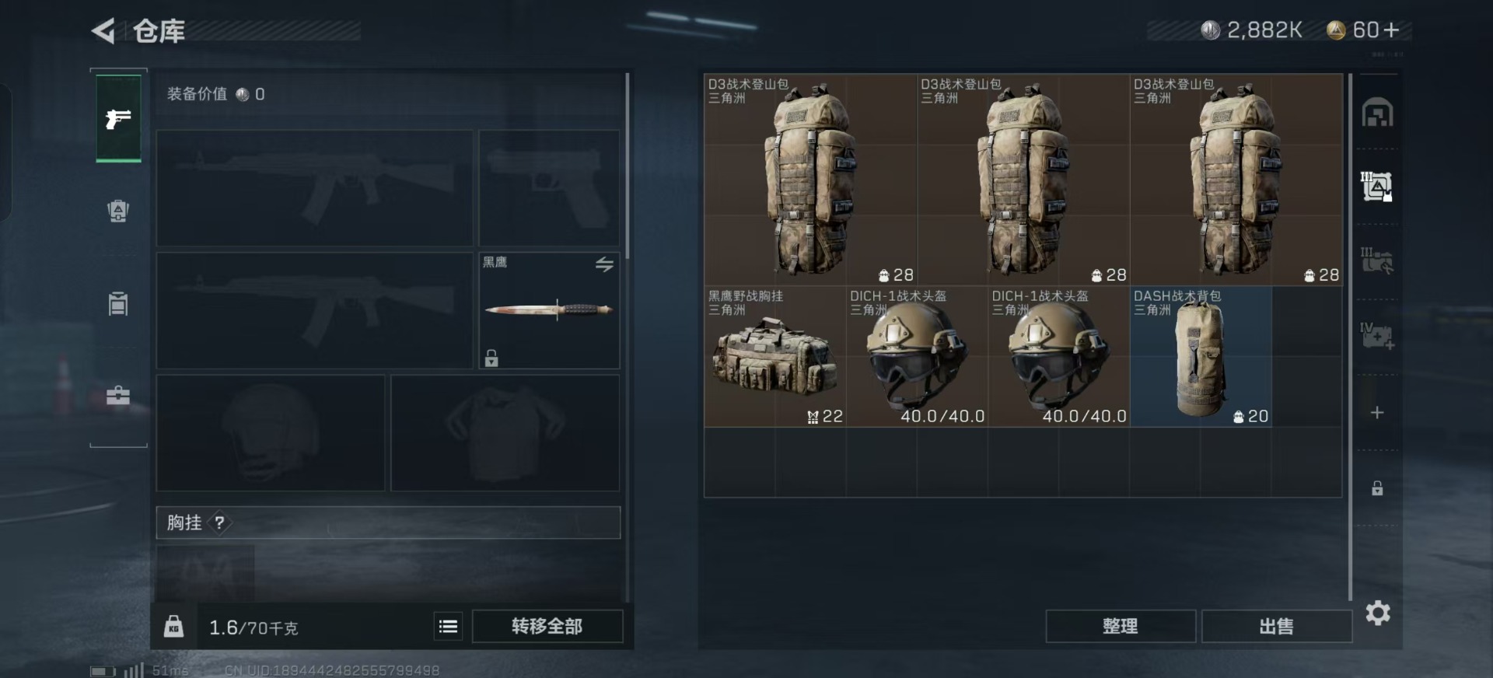The width and height of the screenshot is (1493, 678).
Task: Toggle swap arrows on the 黑鹰 knife slot
Action: pyautogui.click(x=604, y=264)
